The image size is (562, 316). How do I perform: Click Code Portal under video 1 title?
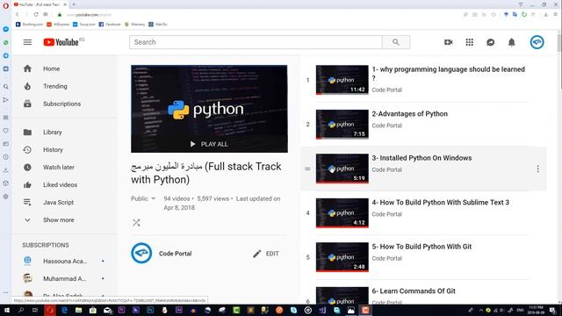click(x=386, y=90)
